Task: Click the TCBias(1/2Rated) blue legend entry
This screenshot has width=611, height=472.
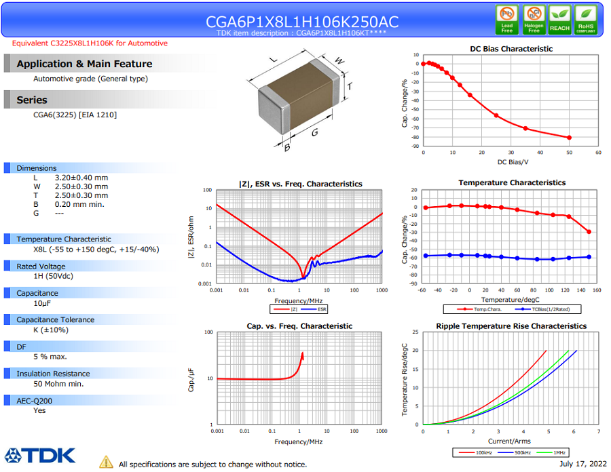Action: (x=542, y=309)
